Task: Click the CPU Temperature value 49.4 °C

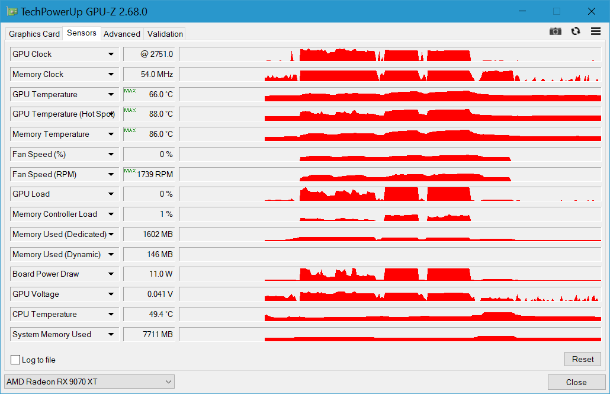Action: (149, 315)
